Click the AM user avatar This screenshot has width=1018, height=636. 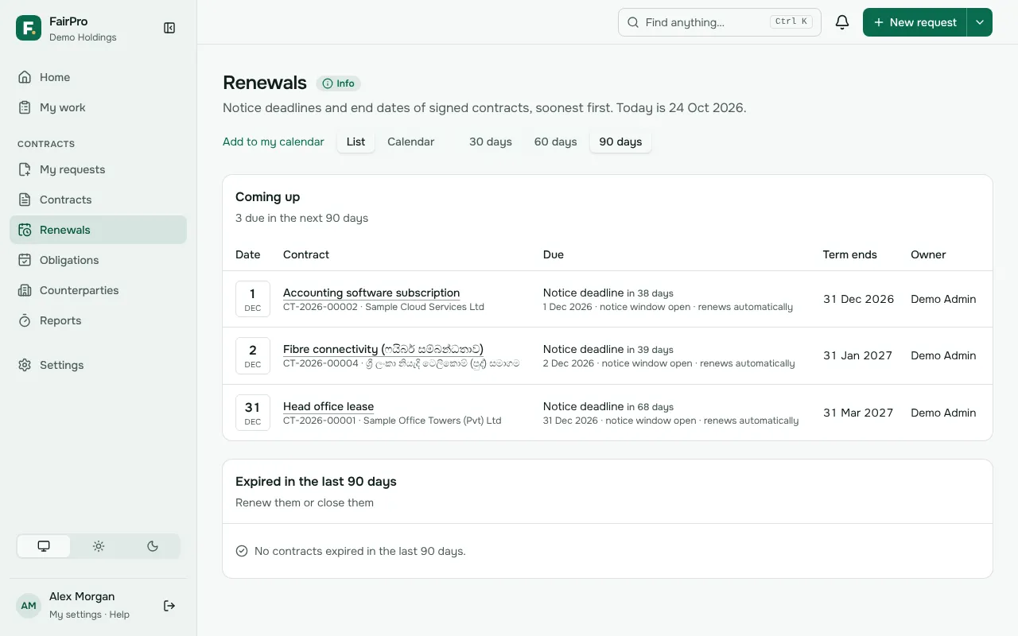coord(29,606)
